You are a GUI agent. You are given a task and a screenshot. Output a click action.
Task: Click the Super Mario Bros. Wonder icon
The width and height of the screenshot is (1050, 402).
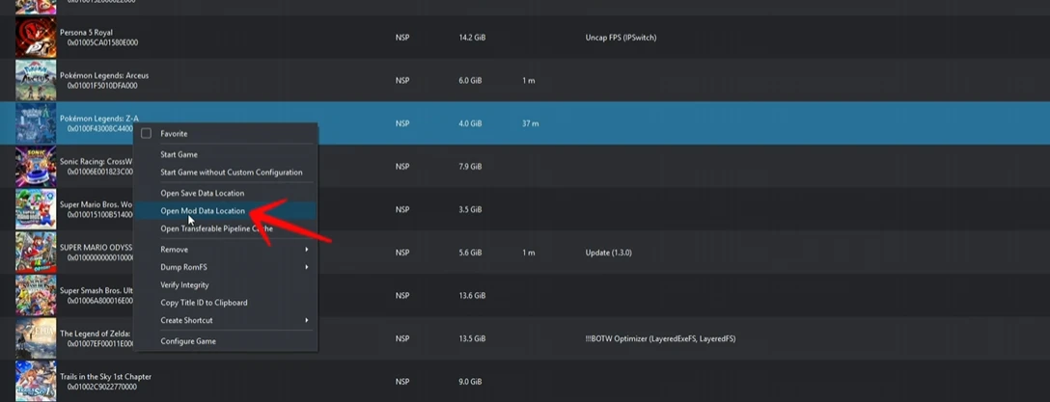(36, 209)
